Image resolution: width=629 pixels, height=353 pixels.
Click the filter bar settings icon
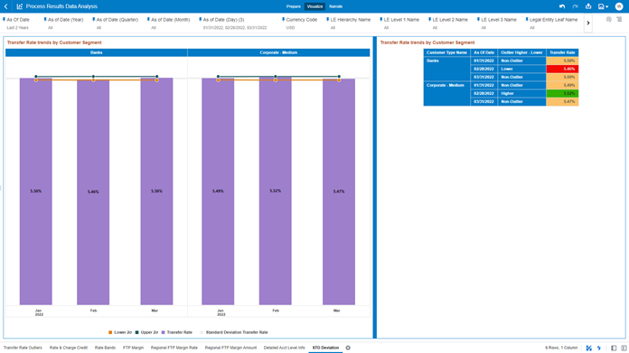tap(609, 19)
